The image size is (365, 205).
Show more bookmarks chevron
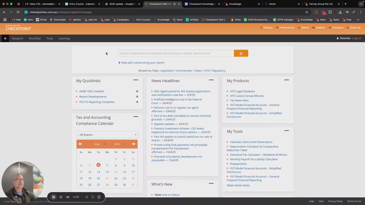pos(358,20)
